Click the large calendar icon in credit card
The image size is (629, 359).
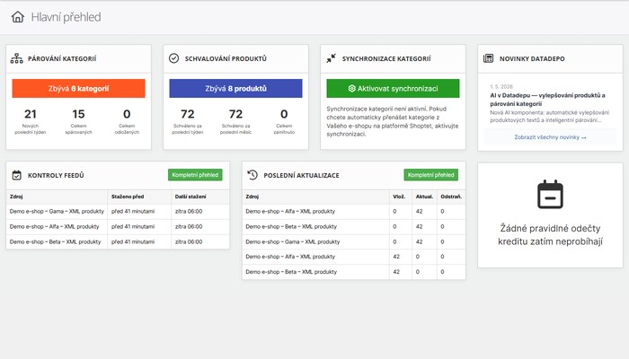tap(550, 195)
